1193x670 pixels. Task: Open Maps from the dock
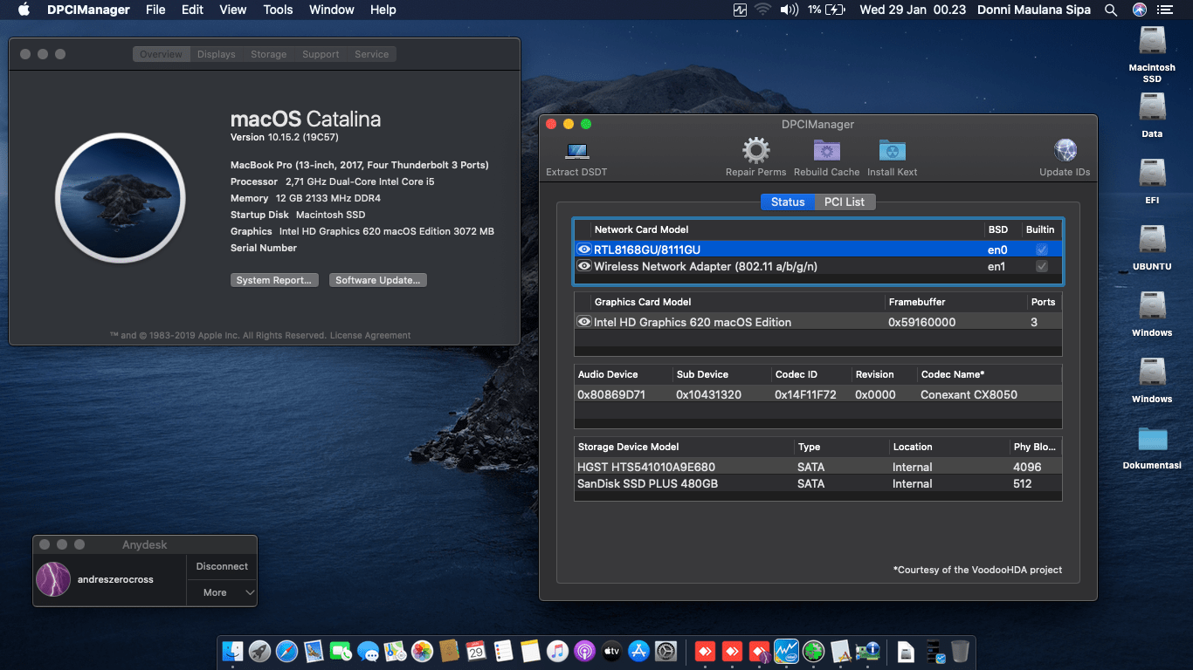[395, 651]
